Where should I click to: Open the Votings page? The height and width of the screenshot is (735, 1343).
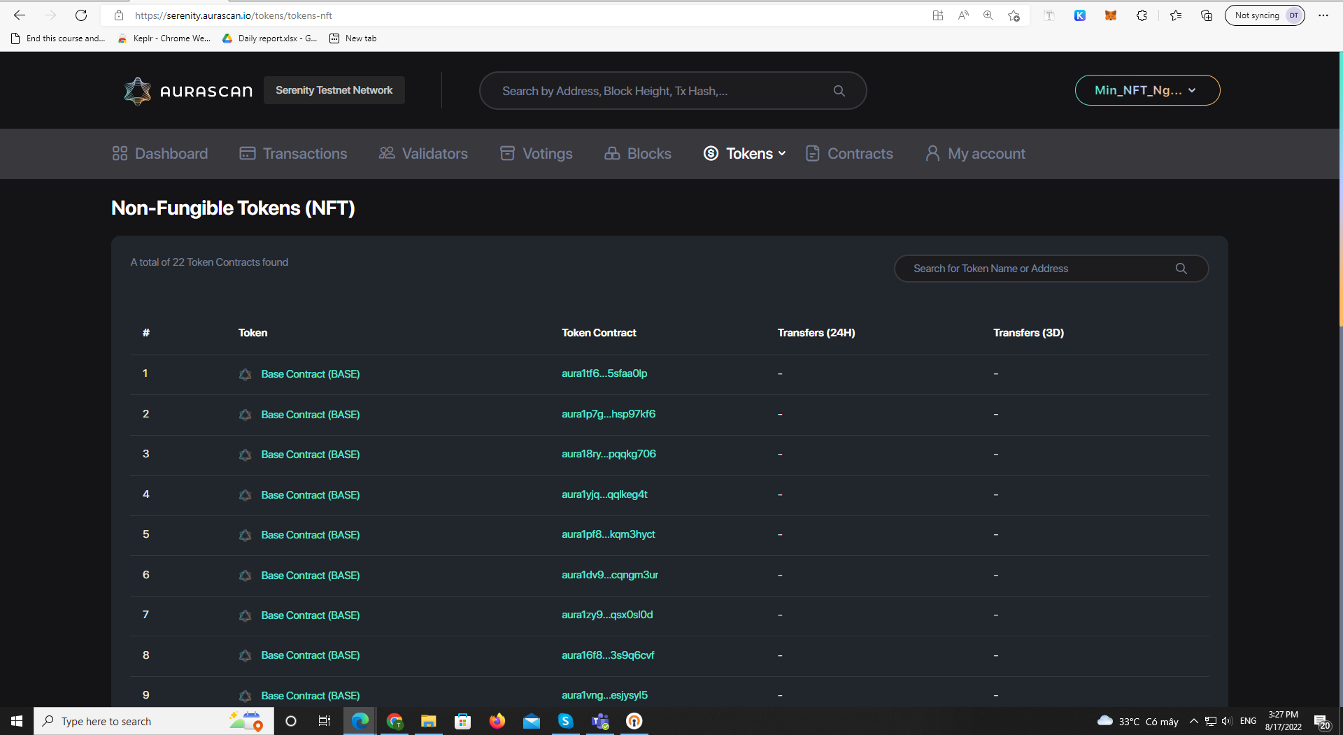(x=537, y=154)
